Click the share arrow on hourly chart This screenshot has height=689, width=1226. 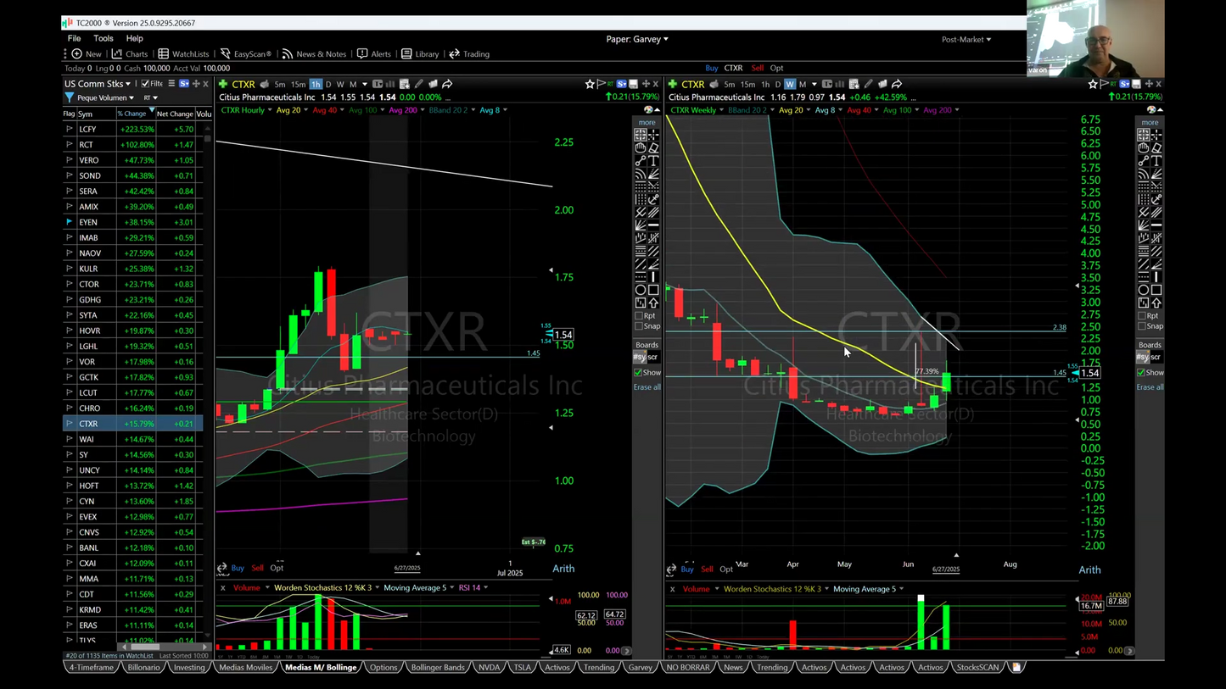(447, 84)
